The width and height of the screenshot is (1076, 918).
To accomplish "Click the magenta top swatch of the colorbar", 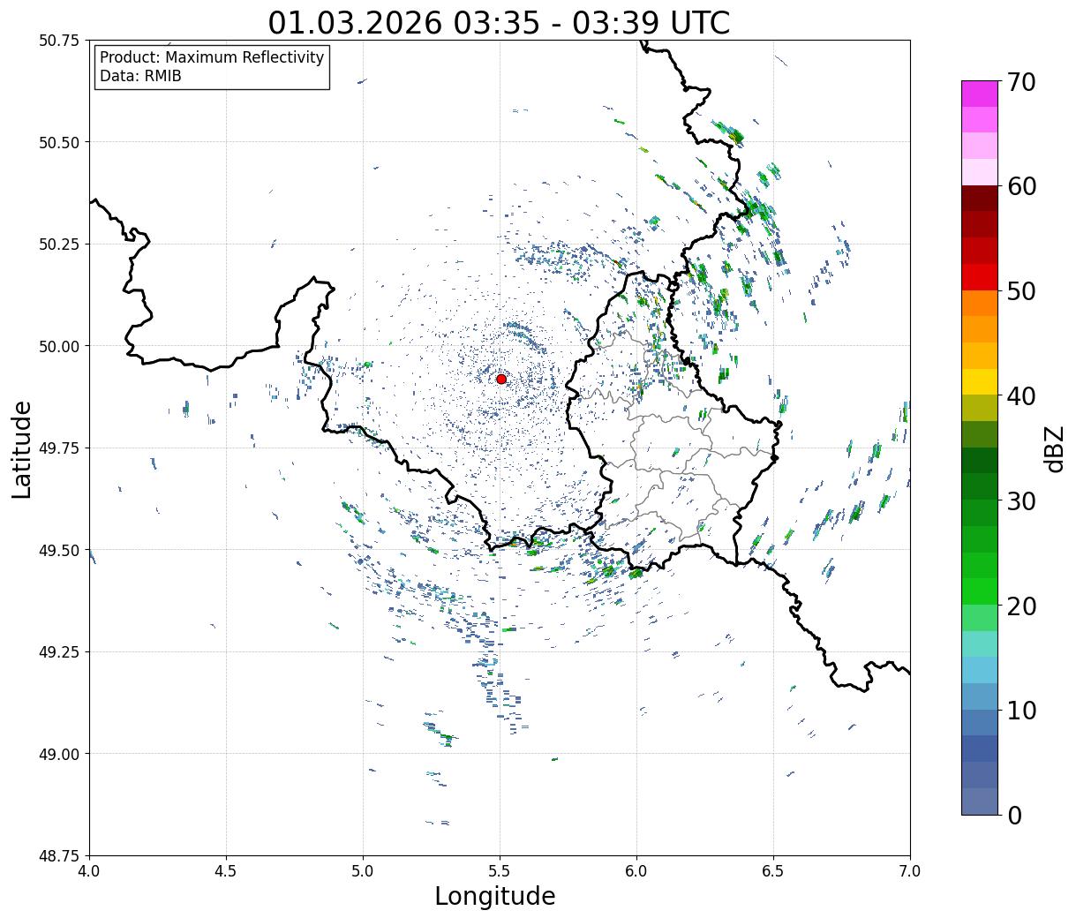I will [980, 94].
